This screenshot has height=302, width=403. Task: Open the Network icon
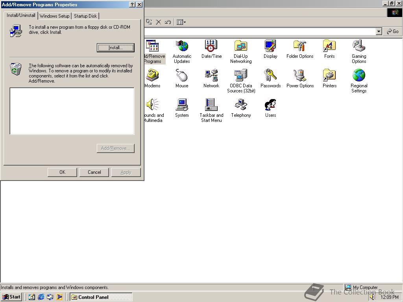pyautogui.click(x=211, y=79)
